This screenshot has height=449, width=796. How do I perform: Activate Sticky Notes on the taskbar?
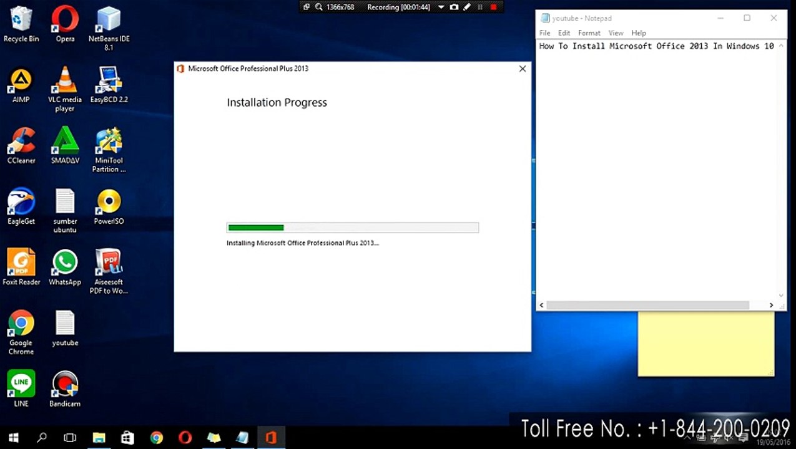(214, 438)
